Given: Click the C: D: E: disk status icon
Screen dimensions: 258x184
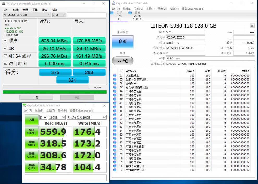Looking at the screenshot, I should pos(130,13).
